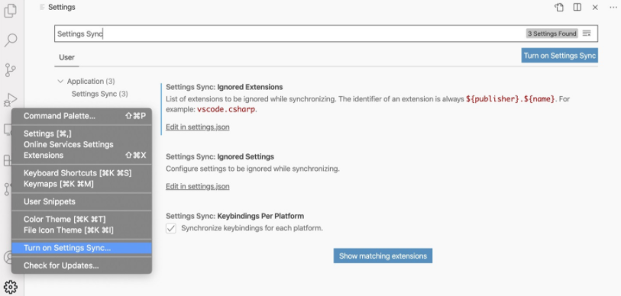Click the 3 Settings Found badge
This screenshot has height=296, width=621.
551,34
